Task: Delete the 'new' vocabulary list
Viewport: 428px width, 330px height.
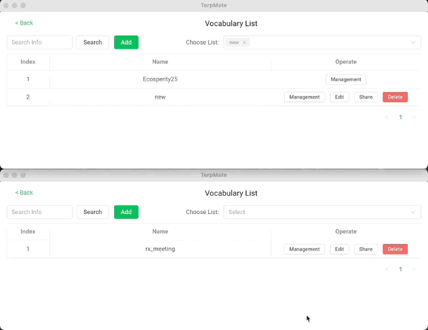Action: click(x=395, y=97)
